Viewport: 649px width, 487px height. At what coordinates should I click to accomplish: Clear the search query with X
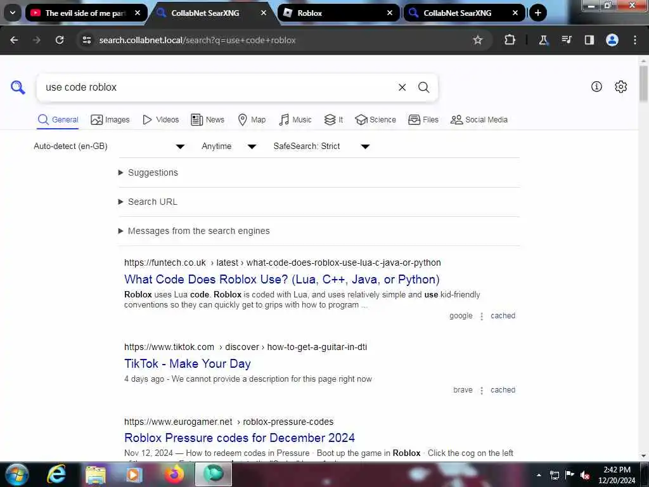click(402, 88)
